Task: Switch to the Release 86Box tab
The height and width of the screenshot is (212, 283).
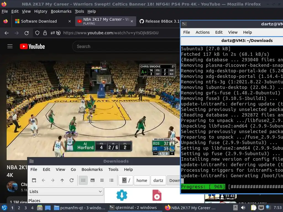Action: tap(159, 21)
